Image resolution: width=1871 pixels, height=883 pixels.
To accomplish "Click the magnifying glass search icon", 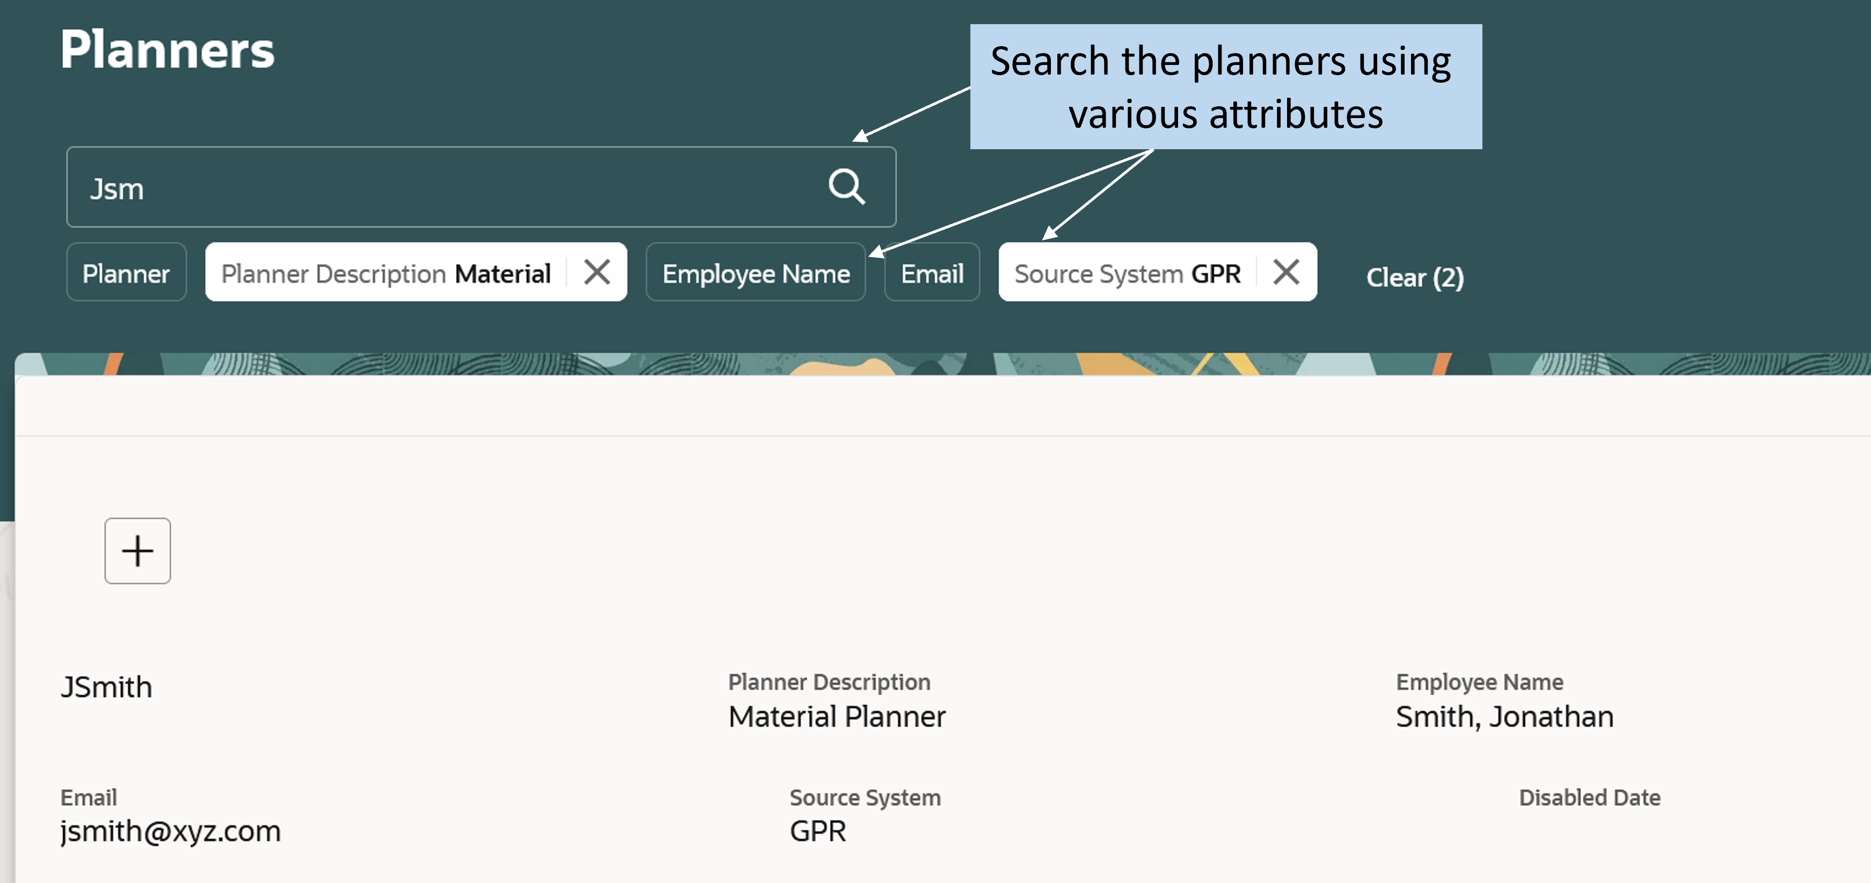I will click(847, 187).
